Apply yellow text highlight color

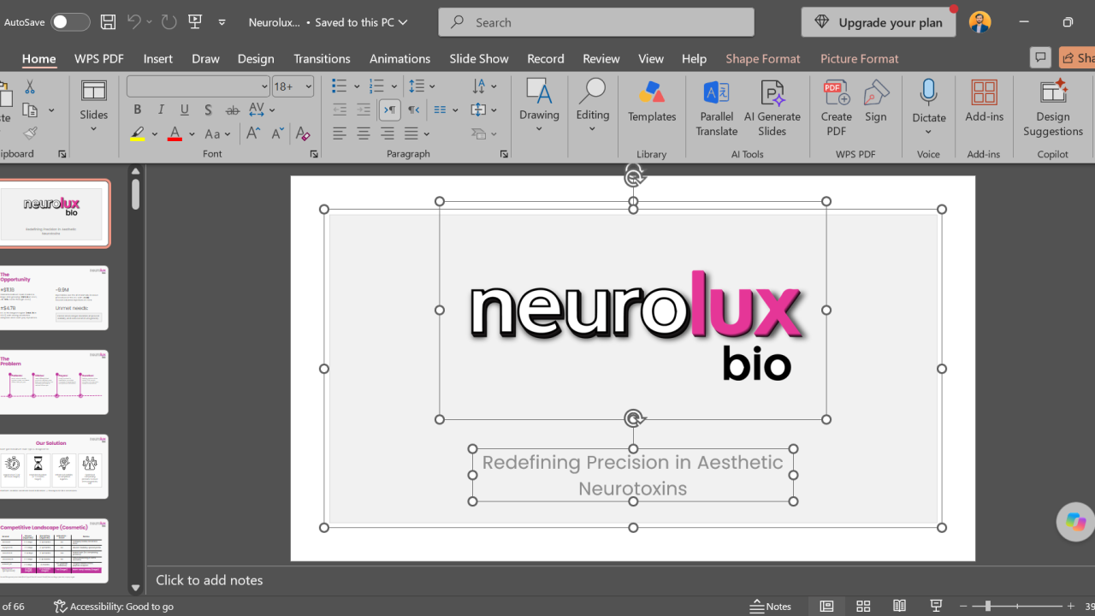point(137,133)
